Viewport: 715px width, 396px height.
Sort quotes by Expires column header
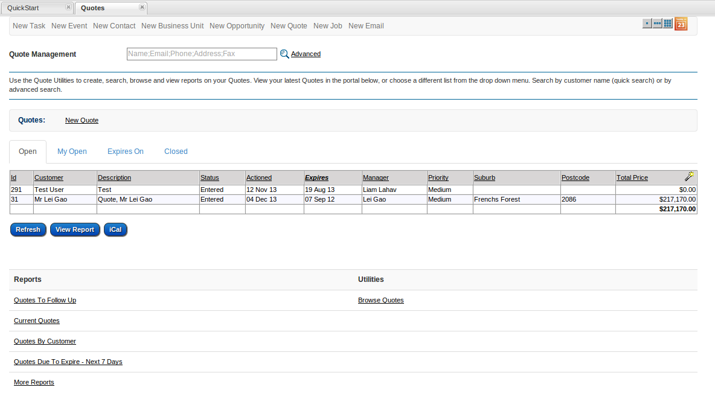[x=316, y=177]
